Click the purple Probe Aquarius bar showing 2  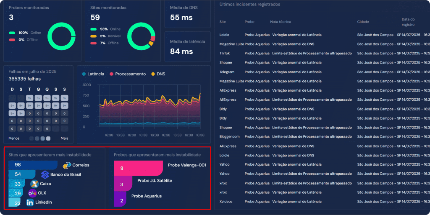[120, 200]
